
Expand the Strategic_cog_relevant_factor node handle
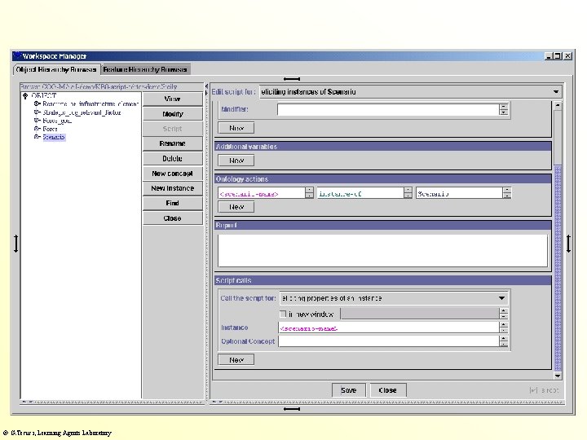click(x=37, y=112)
